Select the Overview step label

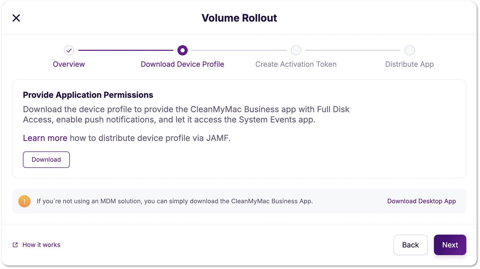(x=69, y=64)
